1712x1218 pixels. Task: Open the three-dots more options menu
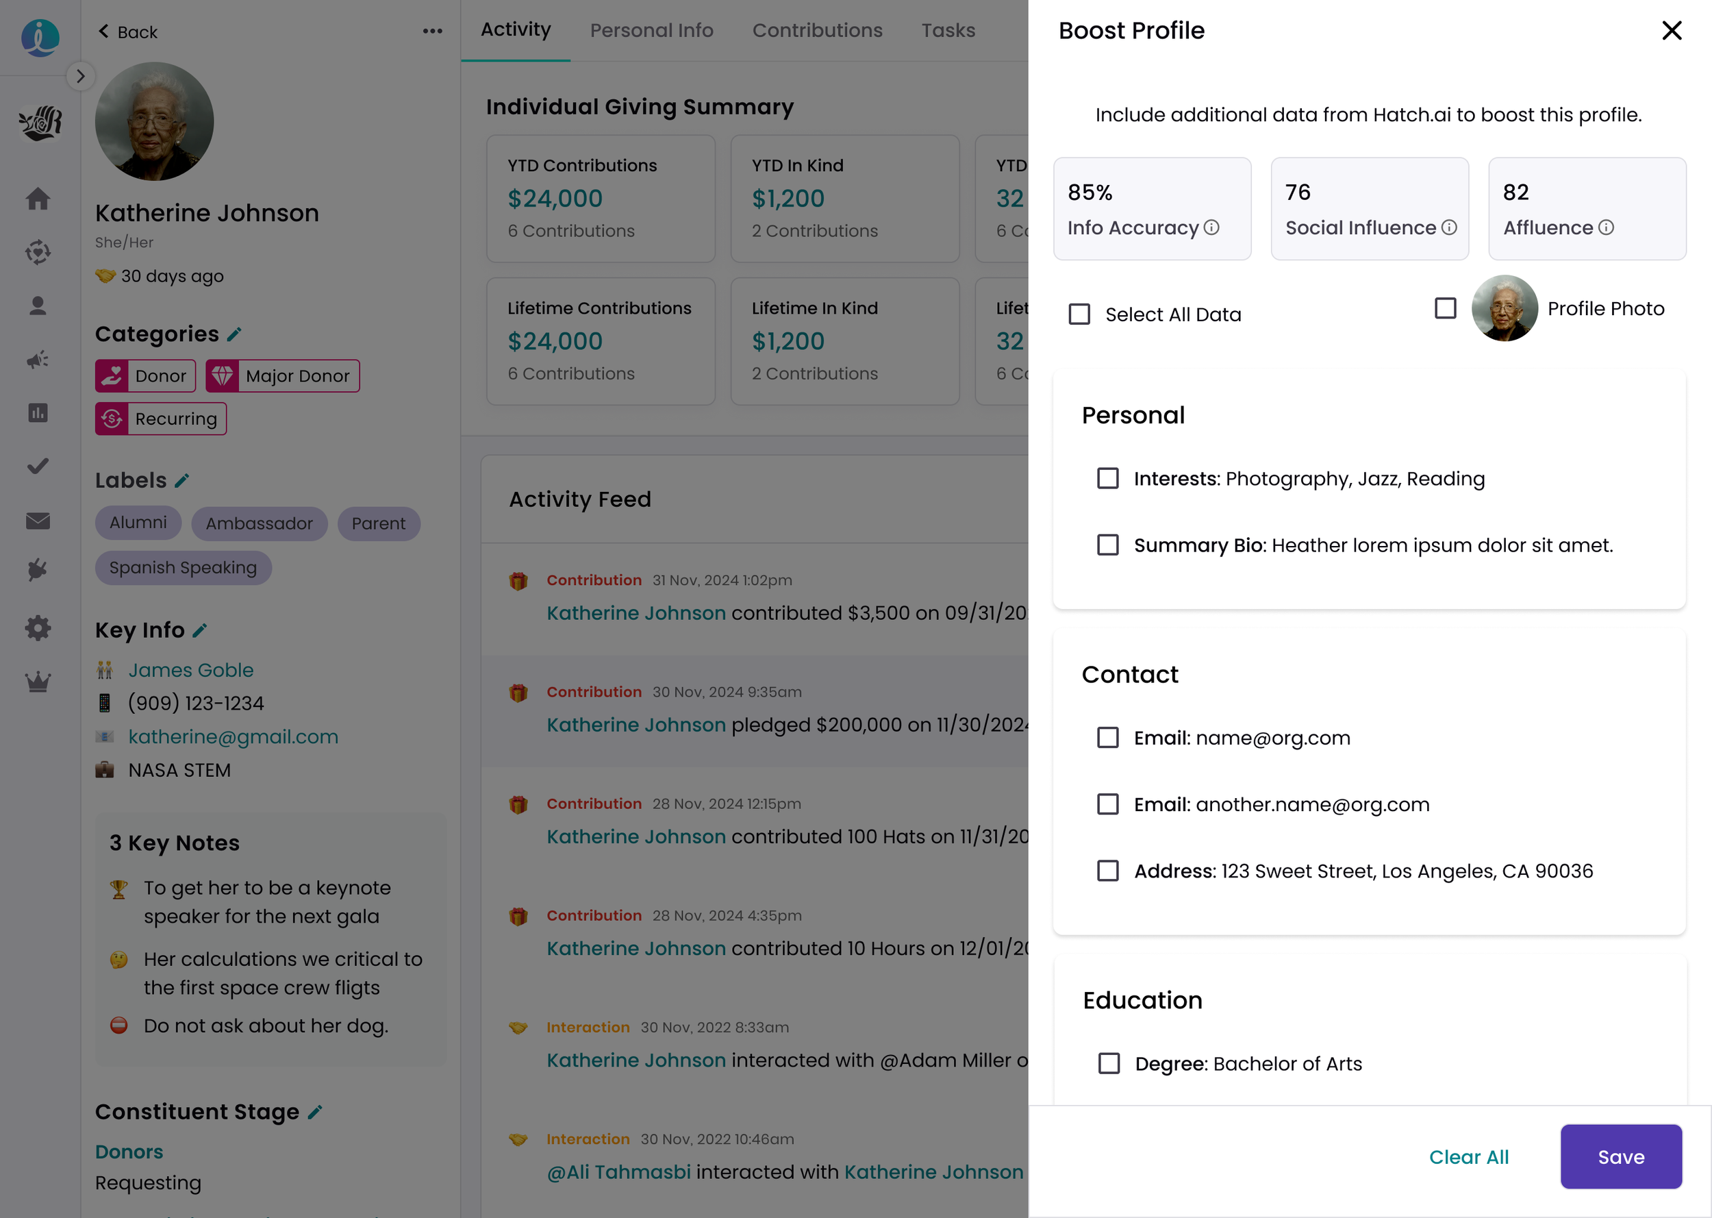(x=433, y=32)
